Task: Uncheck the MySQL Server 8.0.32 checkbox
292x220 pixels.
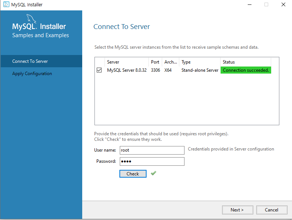Action: coord(99,70)
